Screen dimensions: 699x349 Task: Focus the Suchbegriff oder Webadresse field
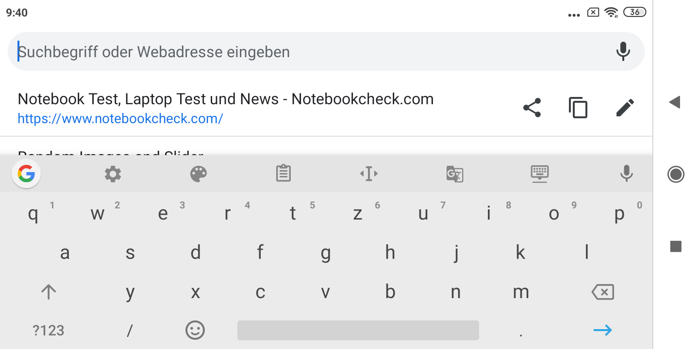tap(311, 52)
